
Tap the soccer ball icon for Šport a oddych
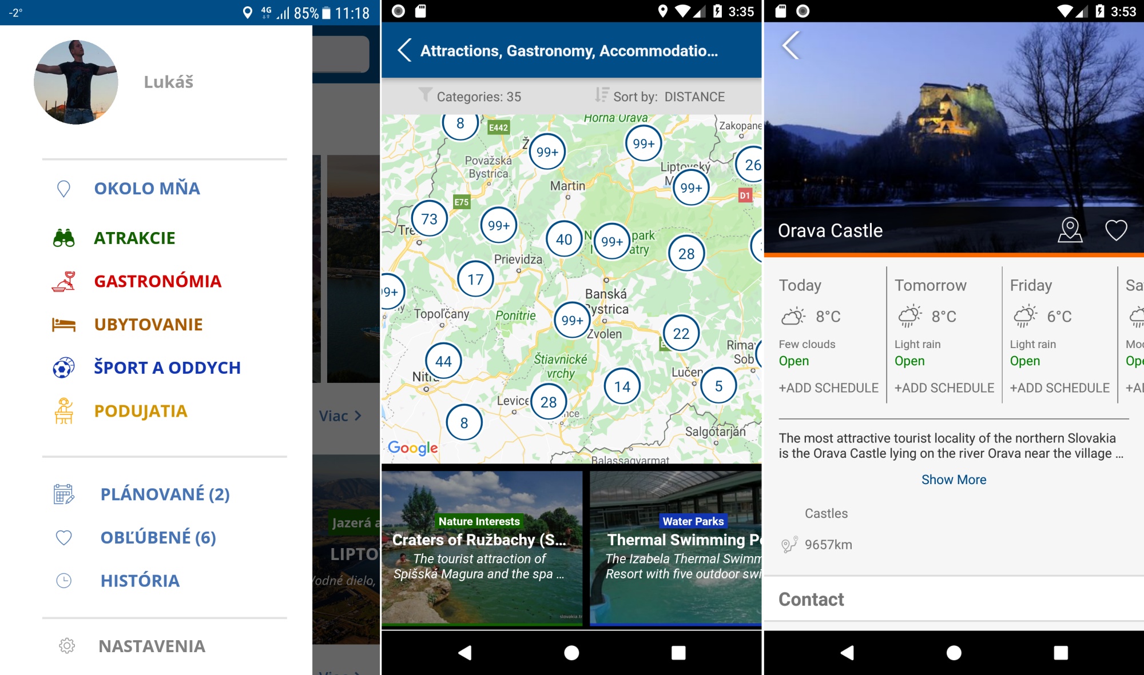coord(63,368)
